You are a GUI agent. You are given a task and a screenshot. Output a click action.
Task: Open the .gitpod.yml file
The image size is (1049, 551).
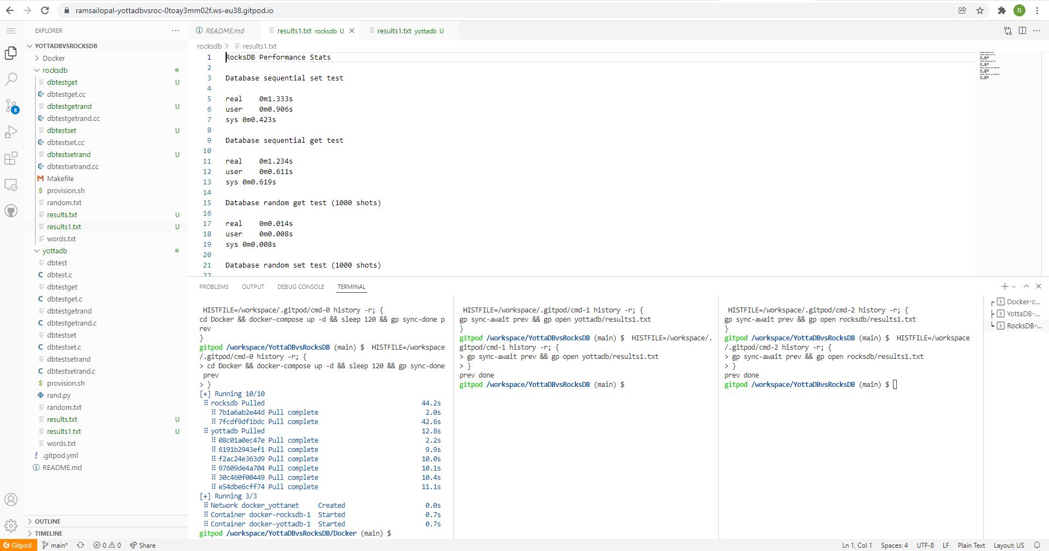(x=60, y=455)
